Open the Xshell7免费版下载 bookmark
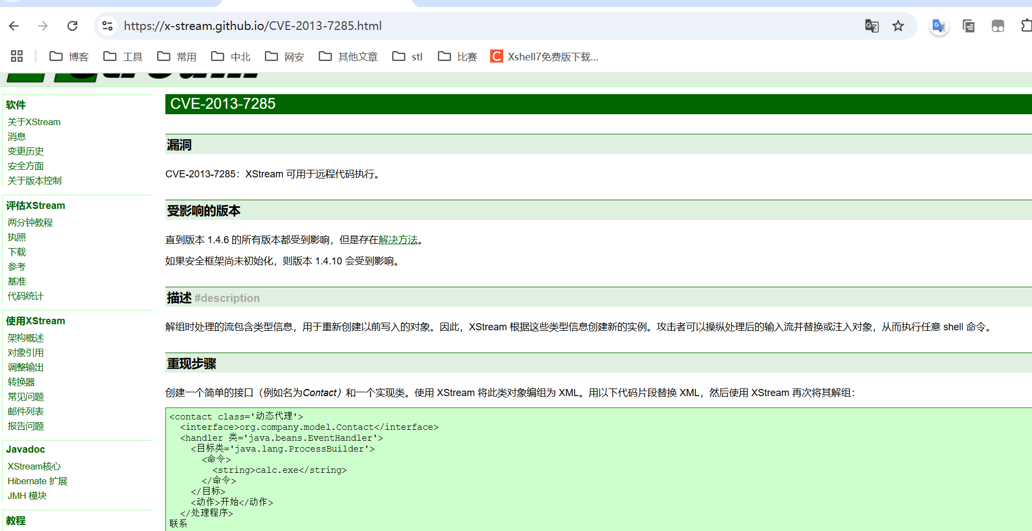Viewport: 1032px width, 531px height. [544, 57]
